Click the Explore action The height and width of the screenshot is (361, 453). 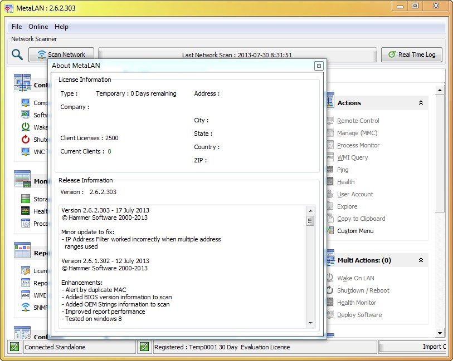click(347, 206)
